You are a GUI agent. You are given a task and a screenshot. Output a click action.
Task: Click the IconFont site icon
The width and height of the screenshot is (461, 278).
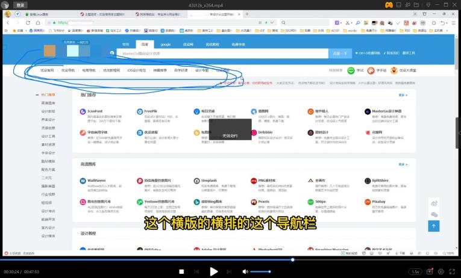tap(83, 111)
